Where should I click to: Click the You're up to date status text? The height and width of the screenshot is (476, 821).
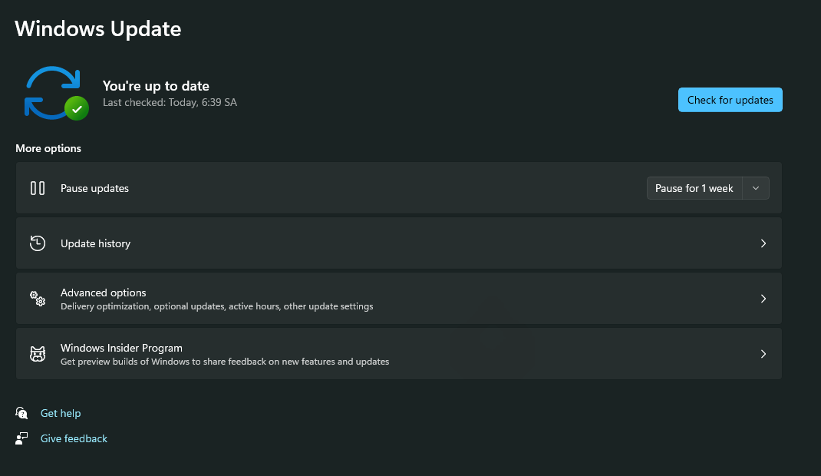pos(156,86)
